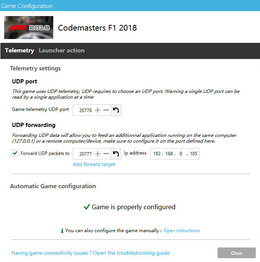Click the green checkmark configured status icon
Image resolution: width=260 pixels, height=262 pixels.
click(x=87, y=207)
